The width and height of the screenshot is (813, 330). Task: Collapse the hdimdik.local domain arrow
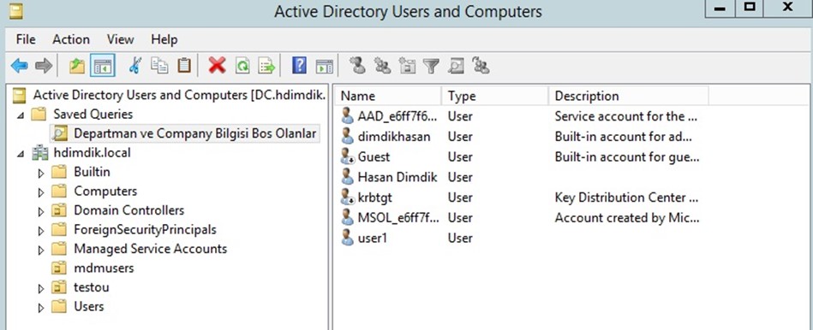pos(21,154)
